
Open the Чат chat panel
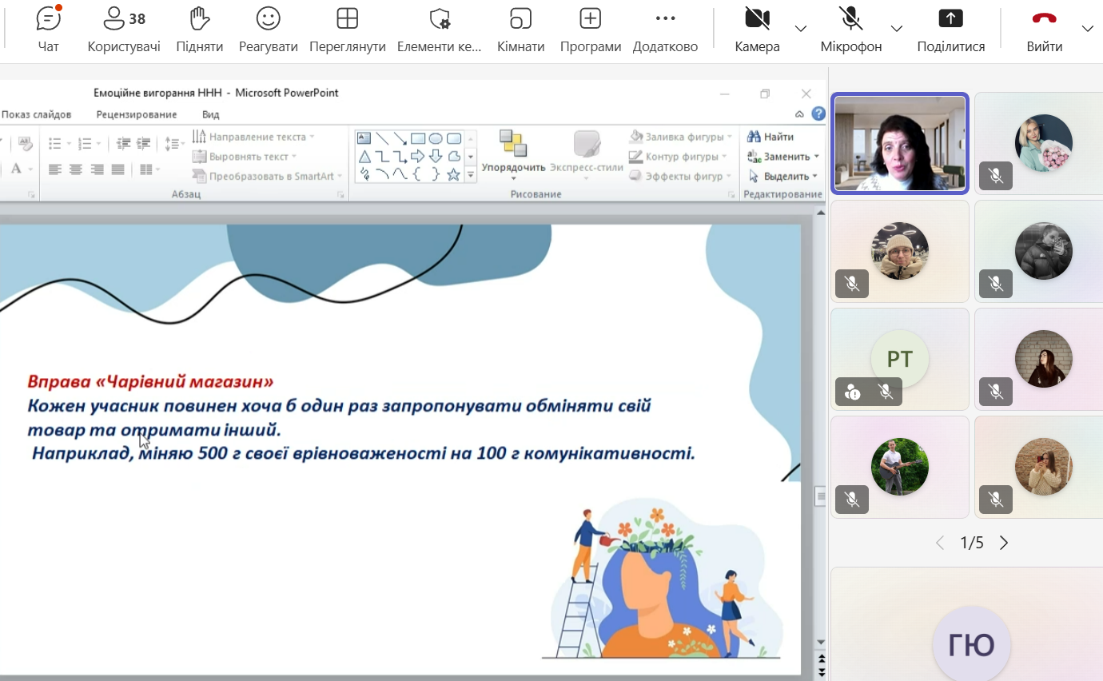pyautogui.click(x=49, y=30)
